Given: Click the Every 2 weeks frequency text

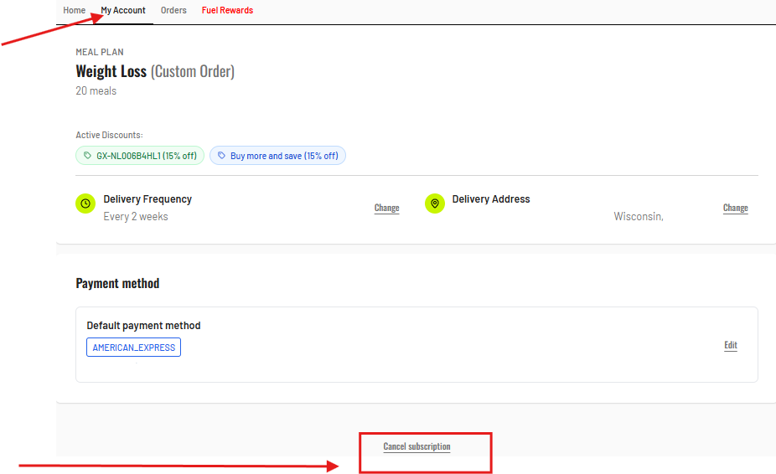Looking at the screenshot, I should click(136, 217).
